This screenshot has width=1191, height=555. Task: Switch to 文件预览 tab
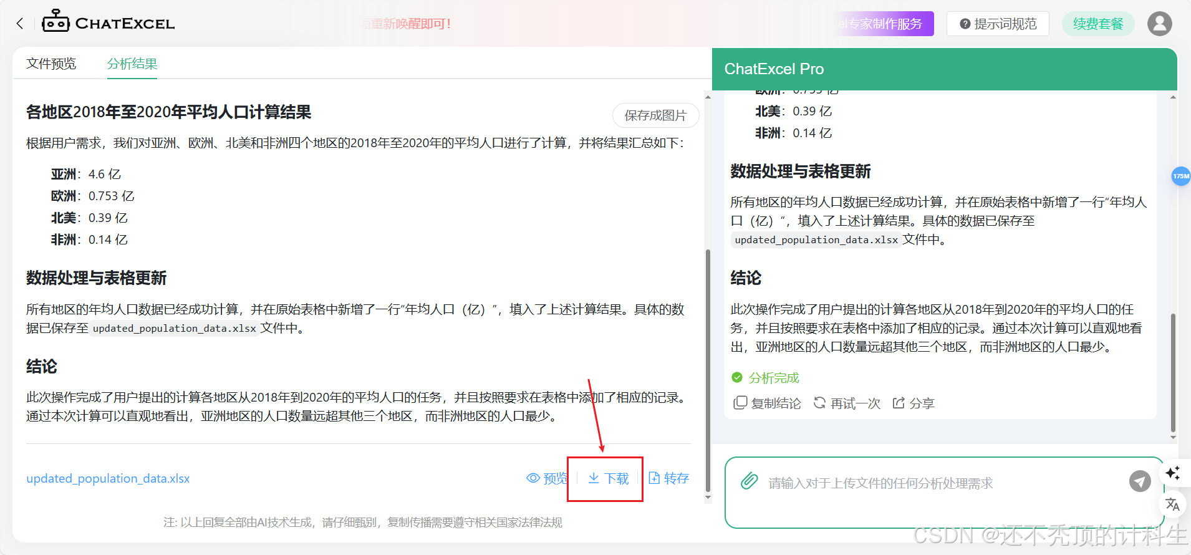point(51,64)
